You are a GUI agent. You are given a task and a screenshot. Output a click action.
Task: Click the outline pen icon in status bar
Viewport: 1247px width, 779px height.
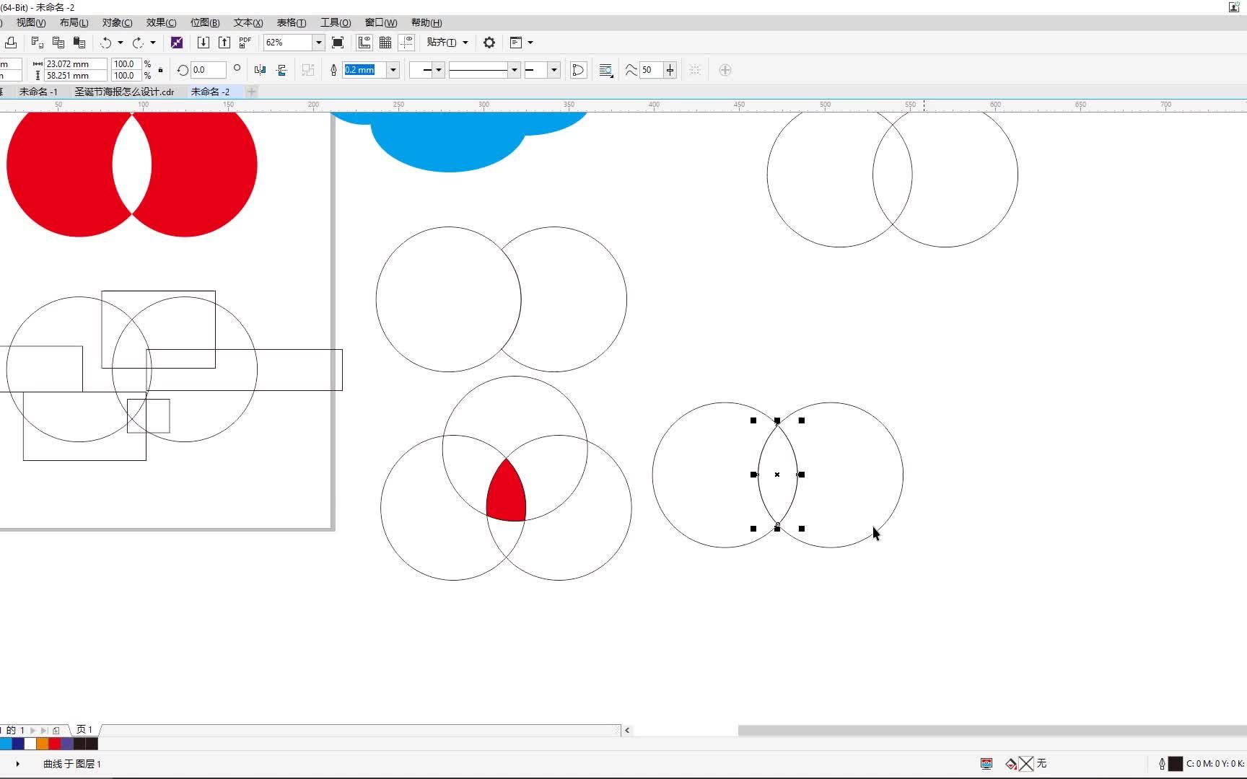[x=1162, y=763]
